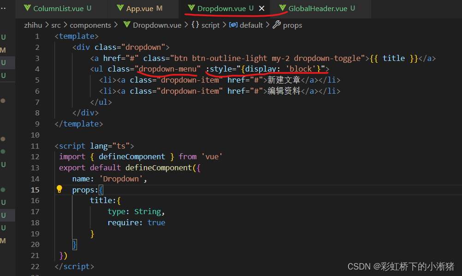Open quick fixes via the lightbulb on line 15
This screenshot has width=462, height=276.
pos(59,189)
